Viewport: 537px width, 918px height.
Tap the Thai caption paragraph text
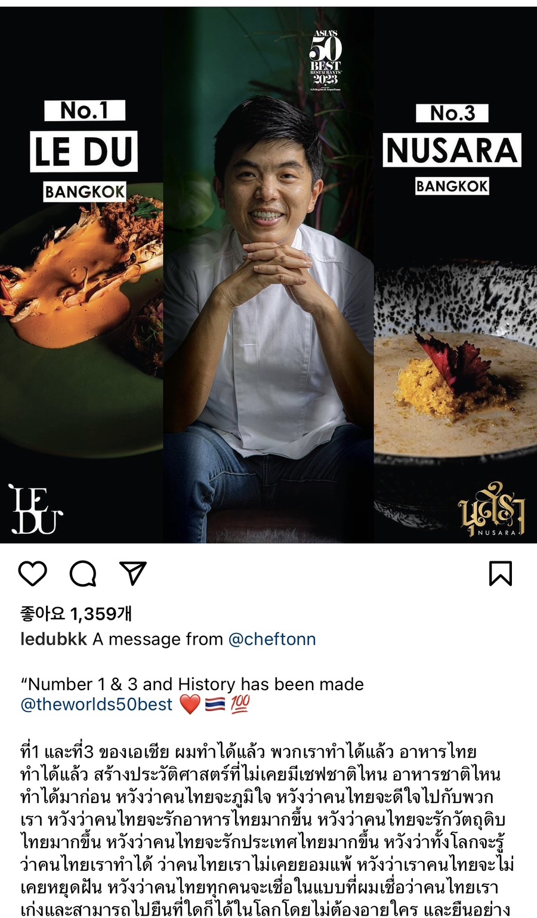267,830
